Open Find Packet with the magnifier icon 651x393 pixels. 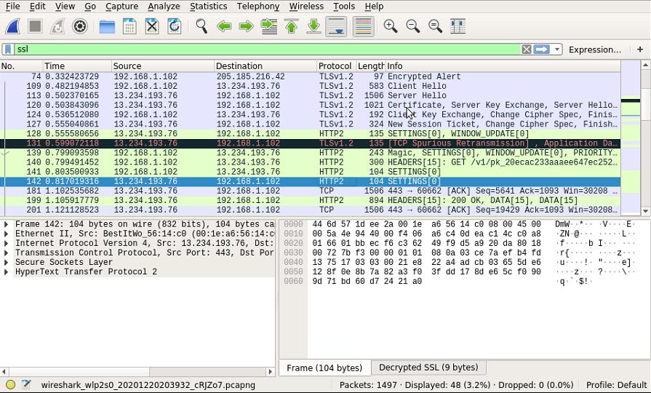point(201,26)
